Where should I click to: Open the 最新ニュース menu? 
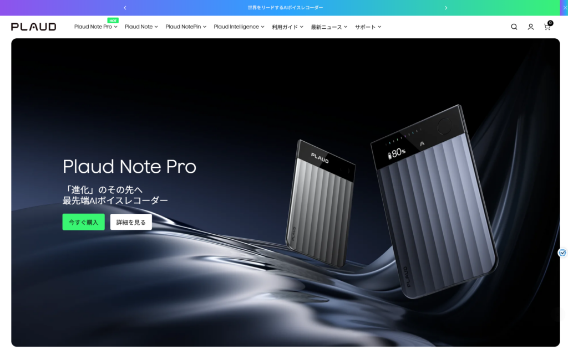click(x=329, y=27)
